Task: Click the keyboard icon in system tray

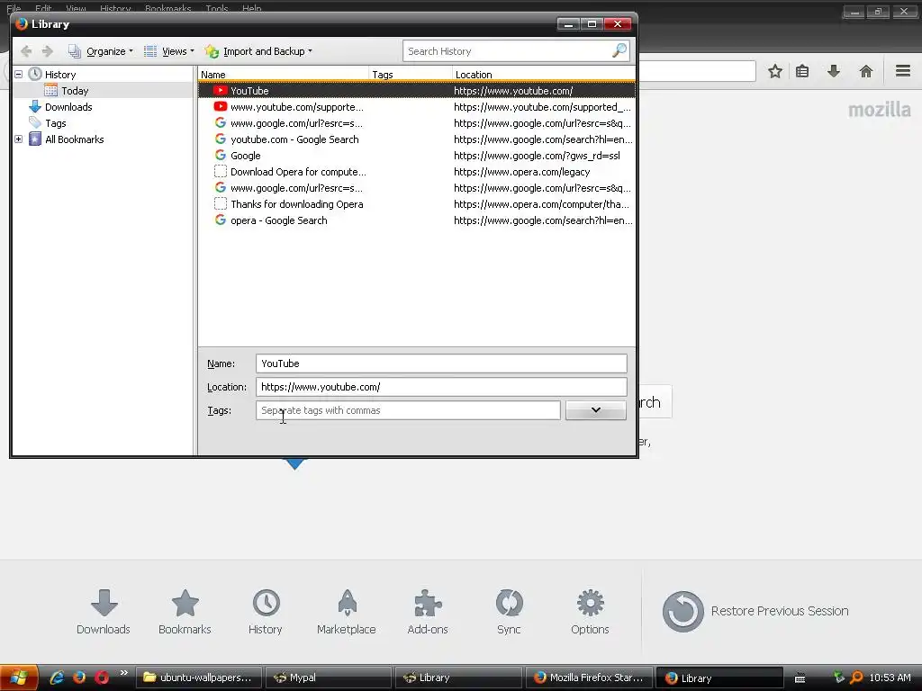Action: [800, 678]
